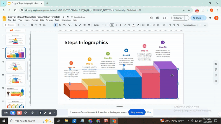Toggle bold formatting
This screenshot has height=124, width=221.
point(121,25)
